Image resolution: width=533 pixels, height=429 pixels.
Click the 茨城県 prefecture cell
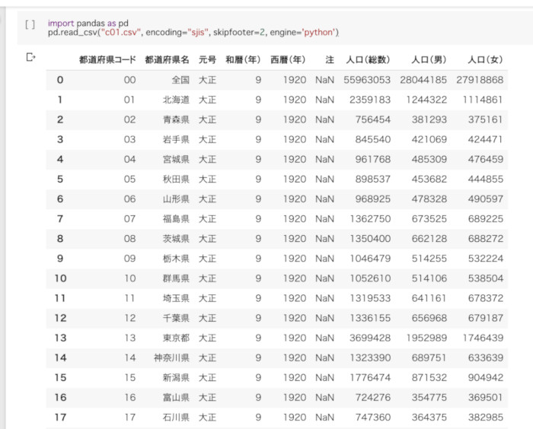pos(176,239)
